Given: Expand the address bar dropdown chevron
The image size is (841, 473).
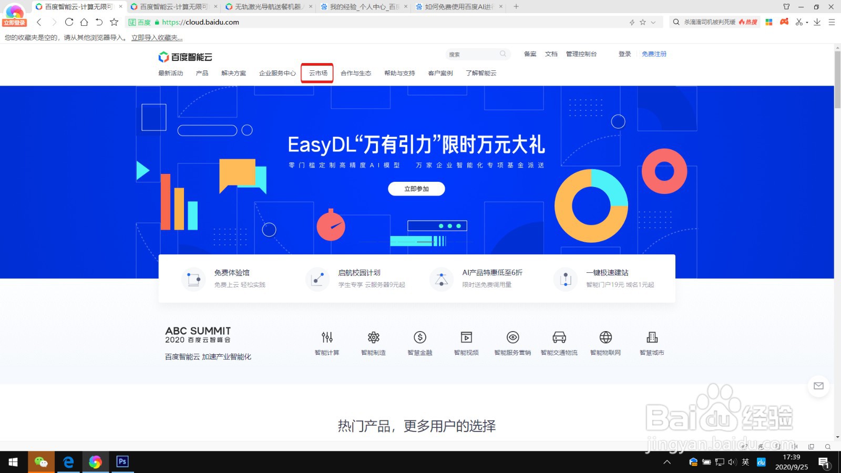Looking at the screenshot, I should [653, 22].
